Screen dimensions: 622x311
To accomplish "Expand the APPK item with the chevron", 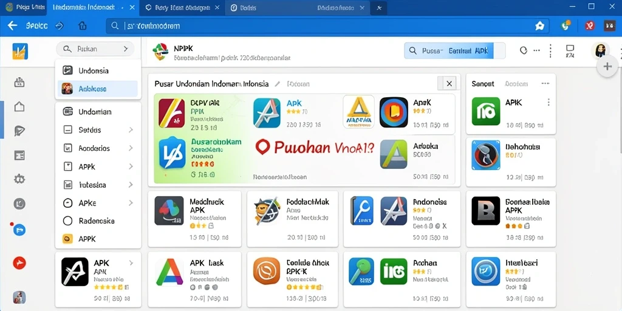I will 131,166.
